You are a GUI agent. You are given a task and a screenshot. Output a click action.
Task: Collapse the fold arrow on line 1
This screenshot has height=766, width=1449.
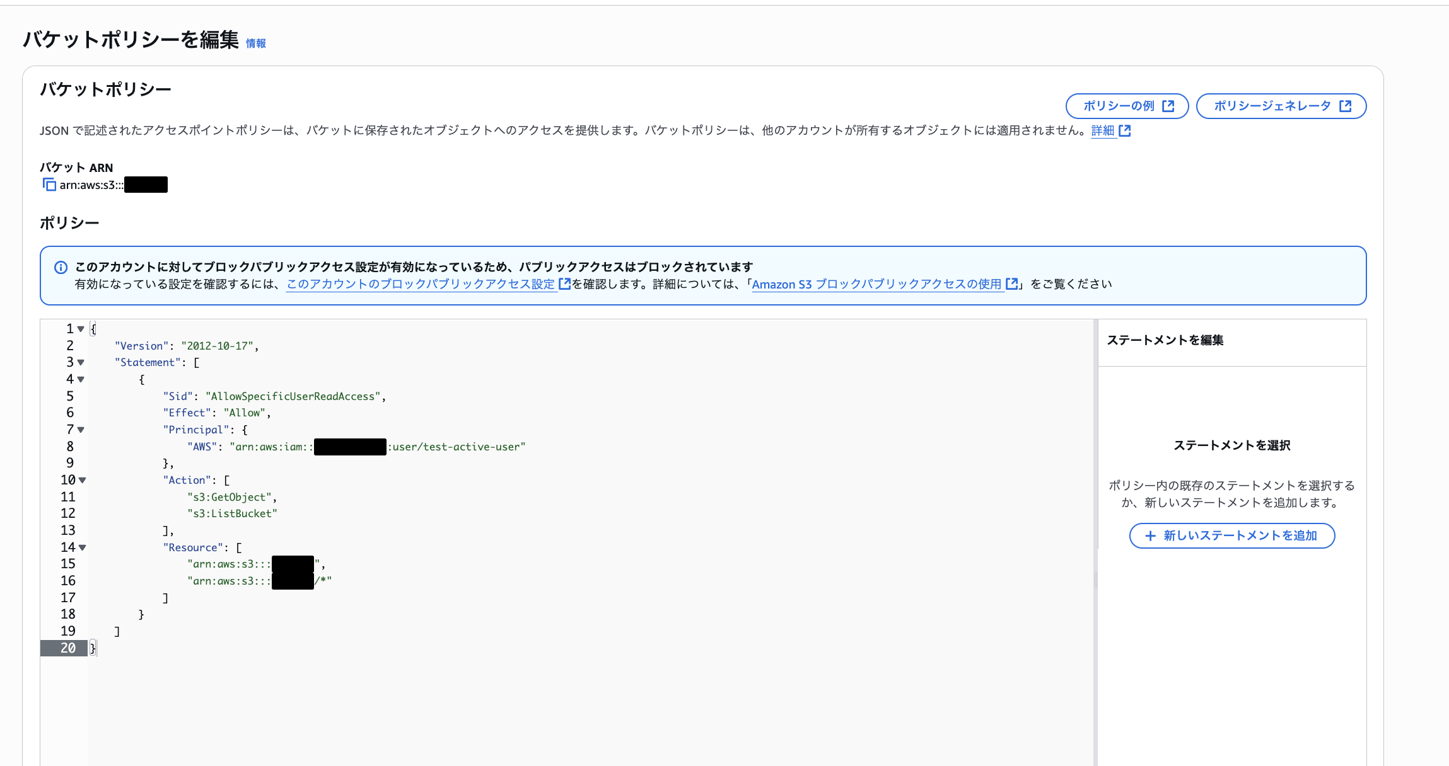click(81, 329)
